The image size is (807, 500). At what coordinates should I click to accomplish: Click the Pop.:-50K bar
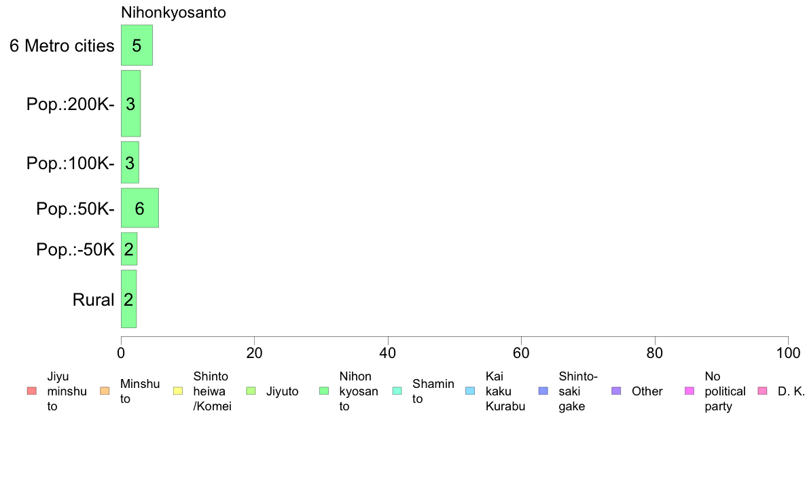pyautogui.click(x=129, y=249)
